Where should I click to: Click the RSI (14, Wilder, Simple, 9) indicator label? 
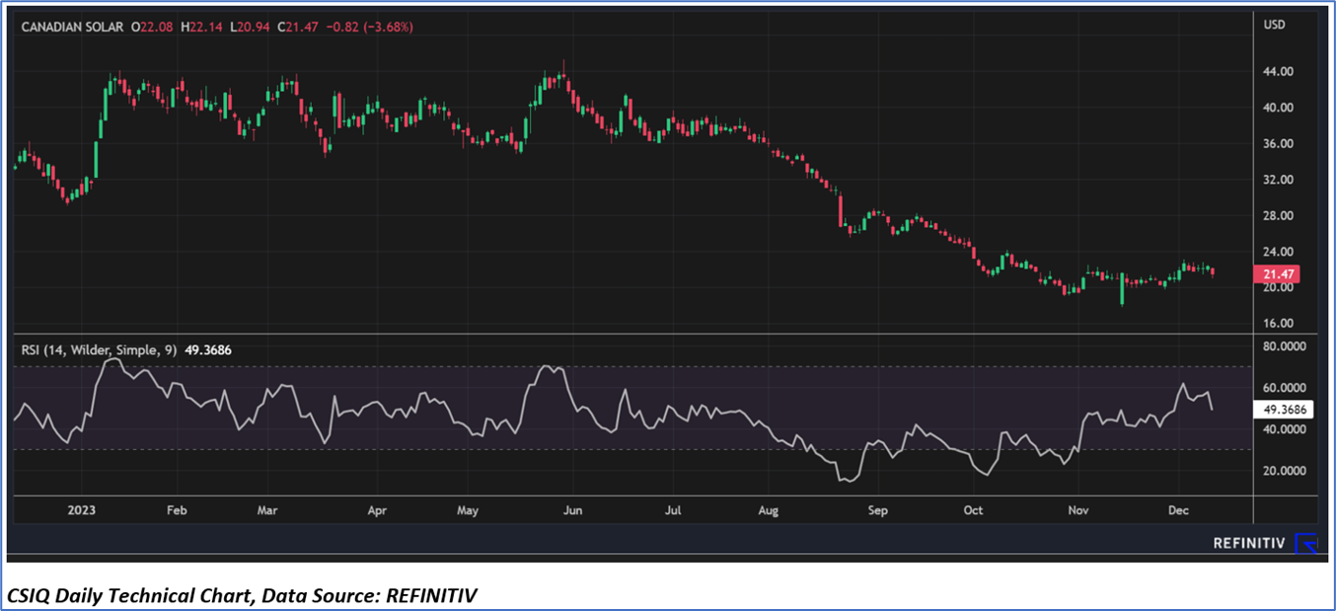coord(99,349)
